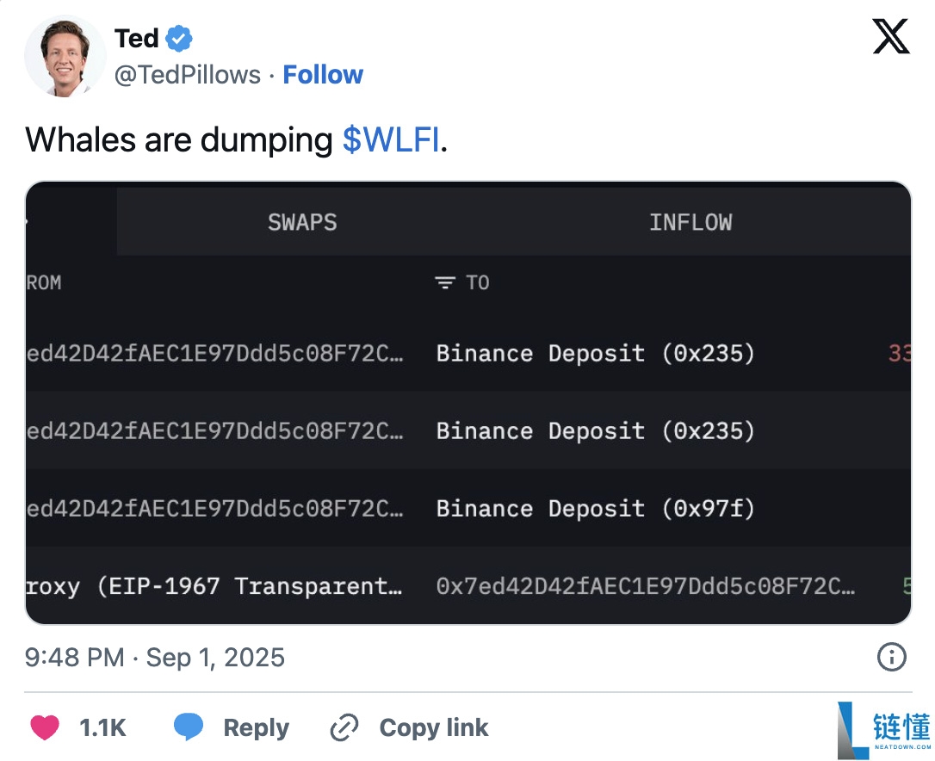The width and height of the screenshot is (935, 761).
Task: Click the reply speech bubble icon
Action: pos(189,728)
